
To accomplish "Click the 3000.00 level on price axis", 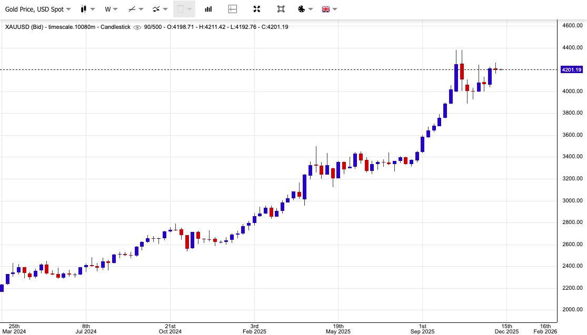I will click(x=572, y=200).
